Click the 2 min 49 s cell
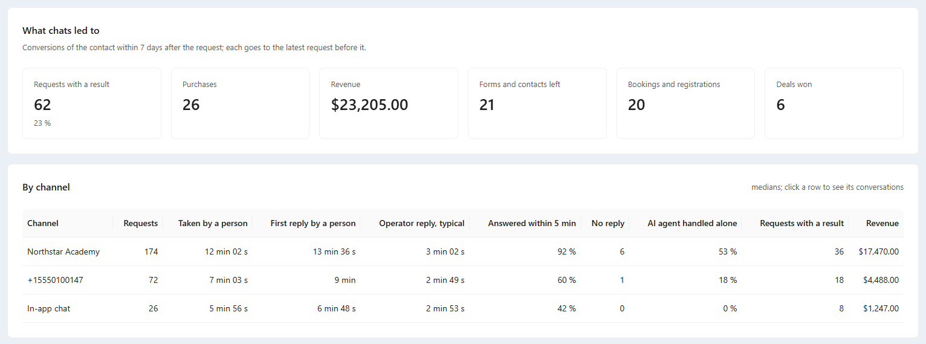Viewport: 926px width, 344px height. click(445, 280)
